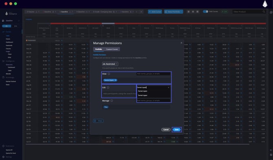Click the info icon next to Manage
This screenshot has height=160, width=273.
(112, 101)
